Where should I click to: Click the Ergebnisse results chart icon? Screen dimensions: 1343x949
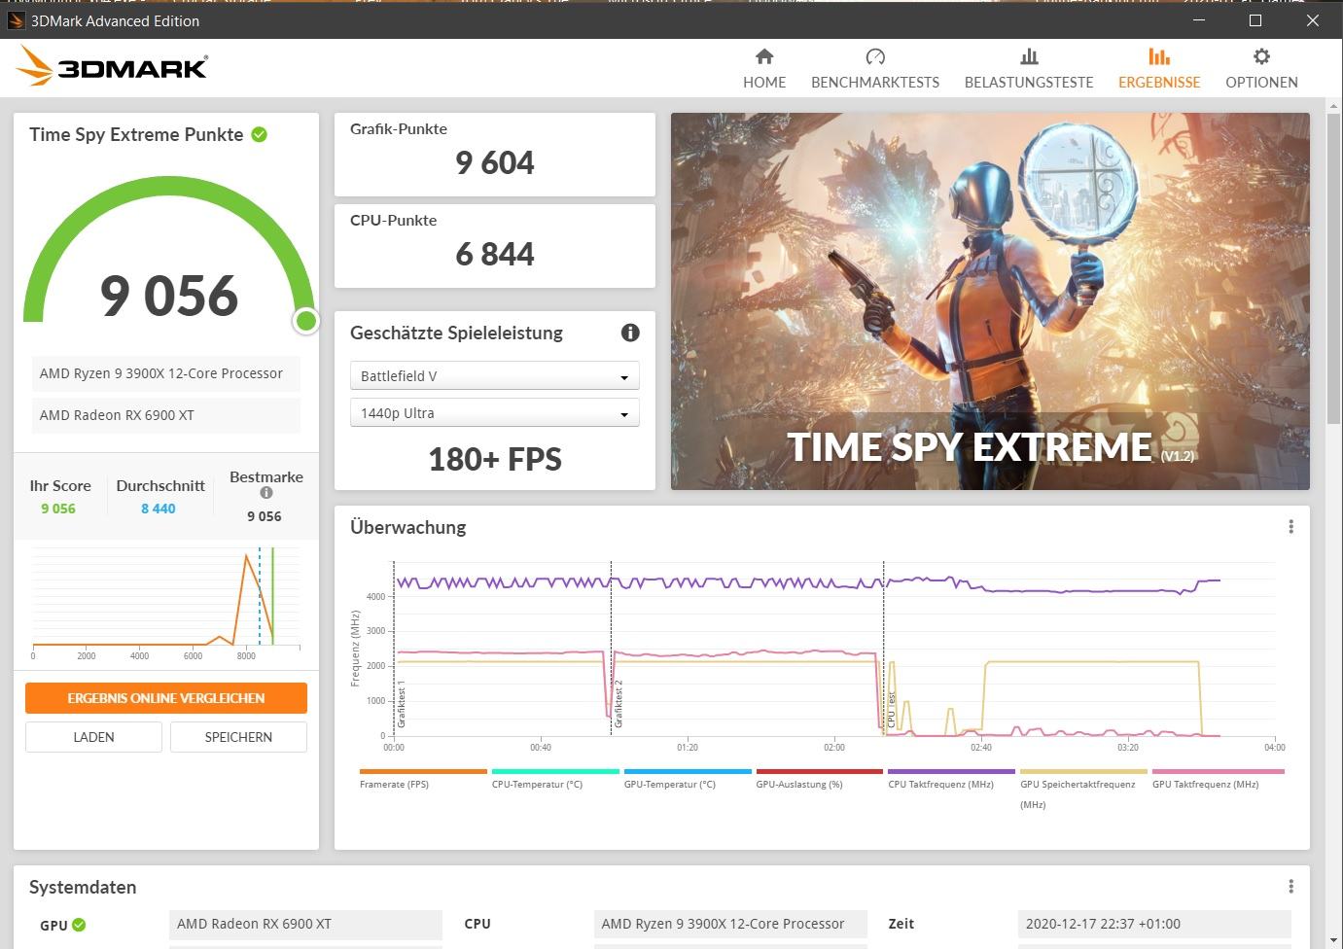1159,56
